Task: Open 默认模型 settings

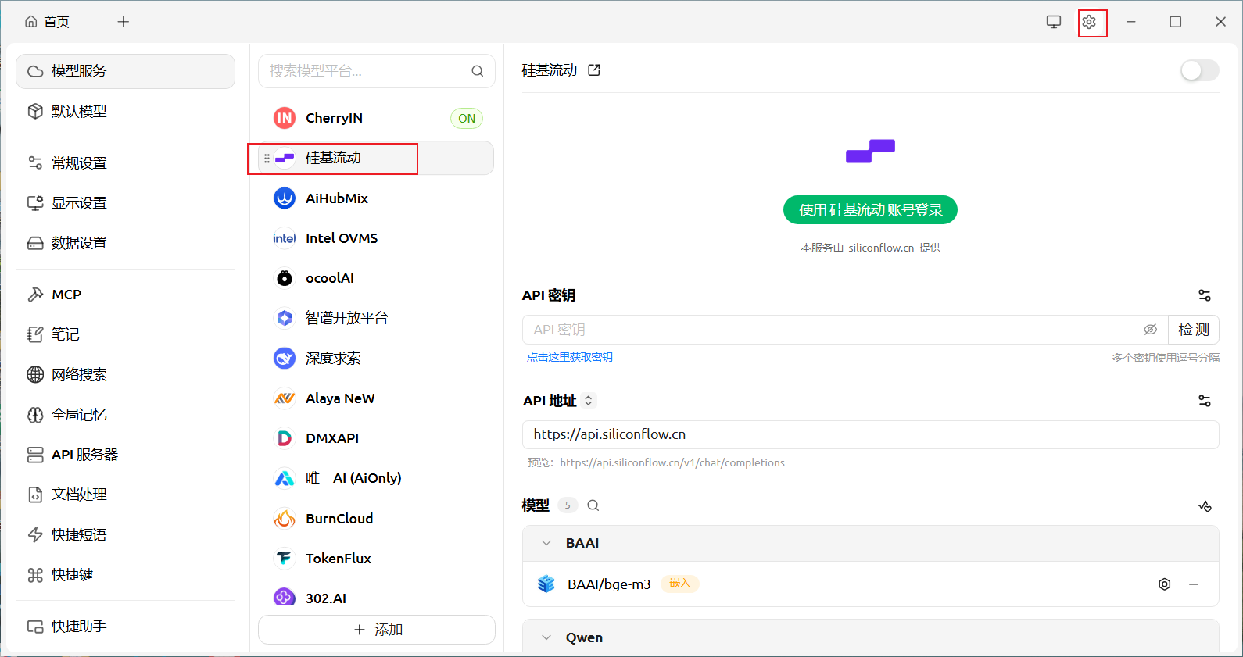Action: [x=125, y=112]
